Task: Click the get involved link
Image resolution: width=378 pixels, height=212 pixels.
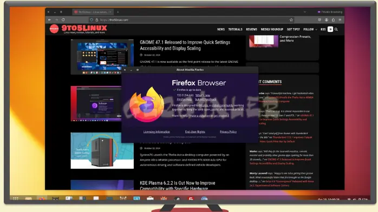Action: 221,116
